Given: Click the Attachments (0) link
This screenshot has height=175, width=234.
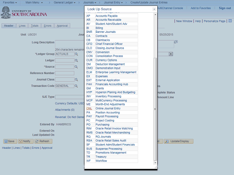Looking at the screenshot, I should tap(65, 110).
